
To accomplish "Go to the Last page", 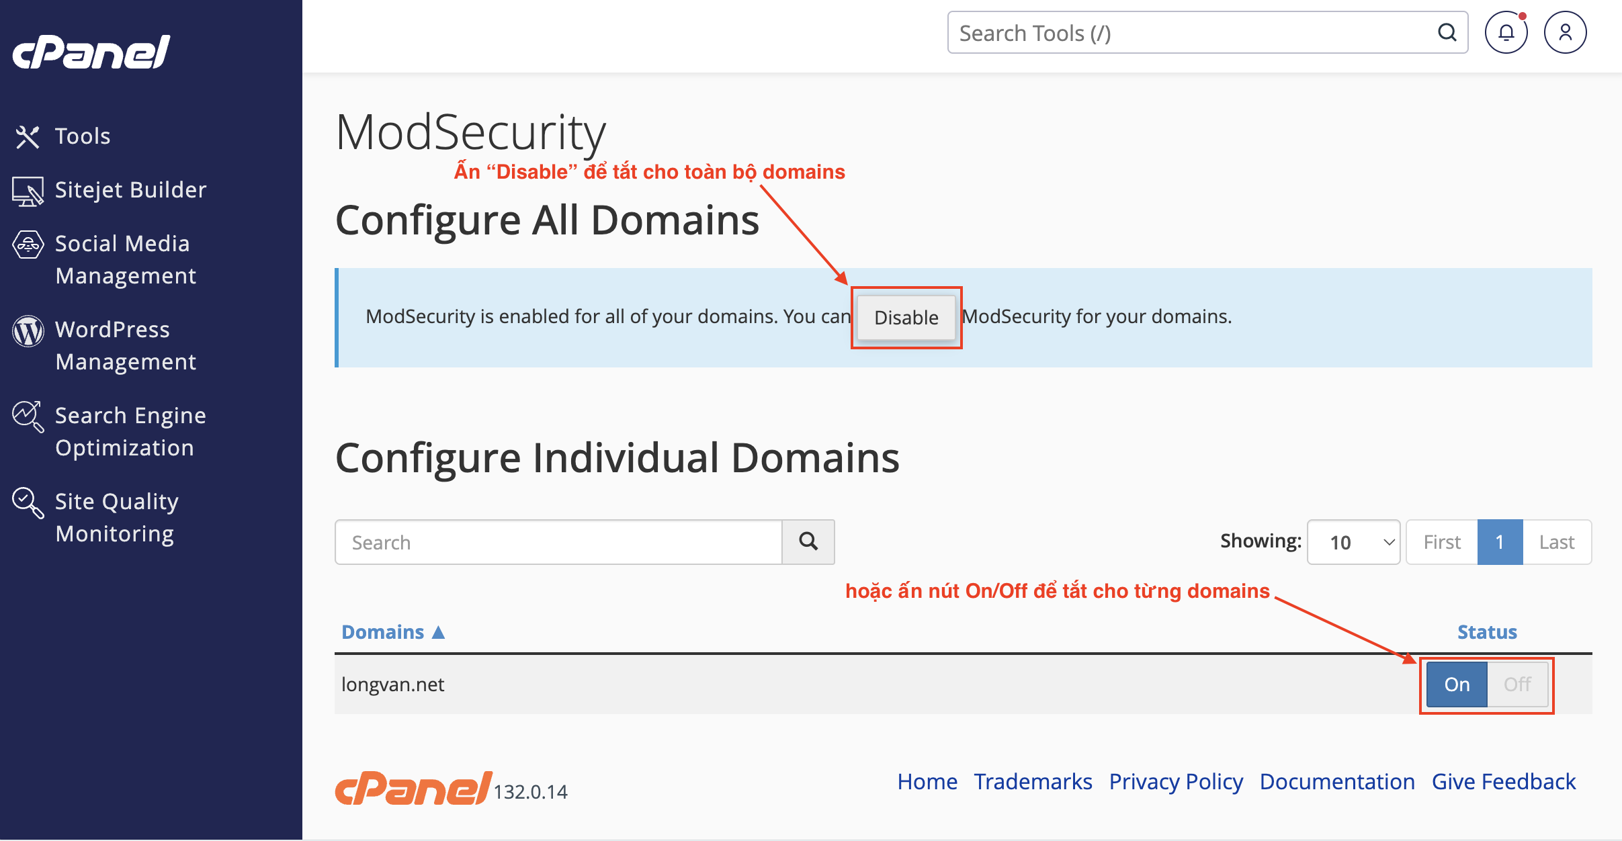I will (1556, 542).
